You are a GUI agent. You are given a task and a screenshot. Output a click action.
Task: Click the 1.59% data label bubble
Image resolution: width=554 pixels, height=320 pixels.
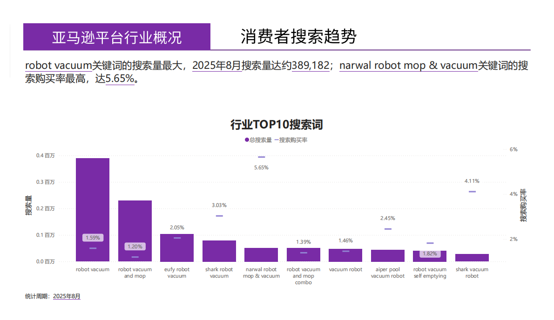click(92, 237)
